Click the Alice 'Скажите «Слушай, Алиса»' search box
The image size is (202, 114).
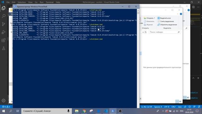click(x=46, y=111)
